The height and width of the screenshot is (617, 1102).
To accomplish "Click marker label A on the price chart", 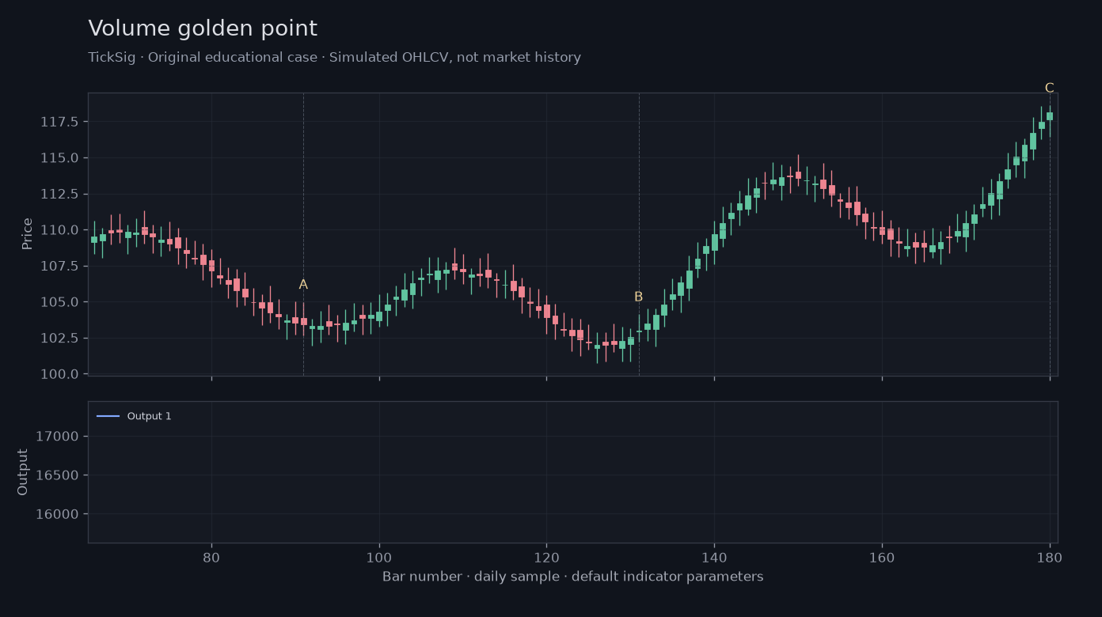I will (x=303, y=285).
